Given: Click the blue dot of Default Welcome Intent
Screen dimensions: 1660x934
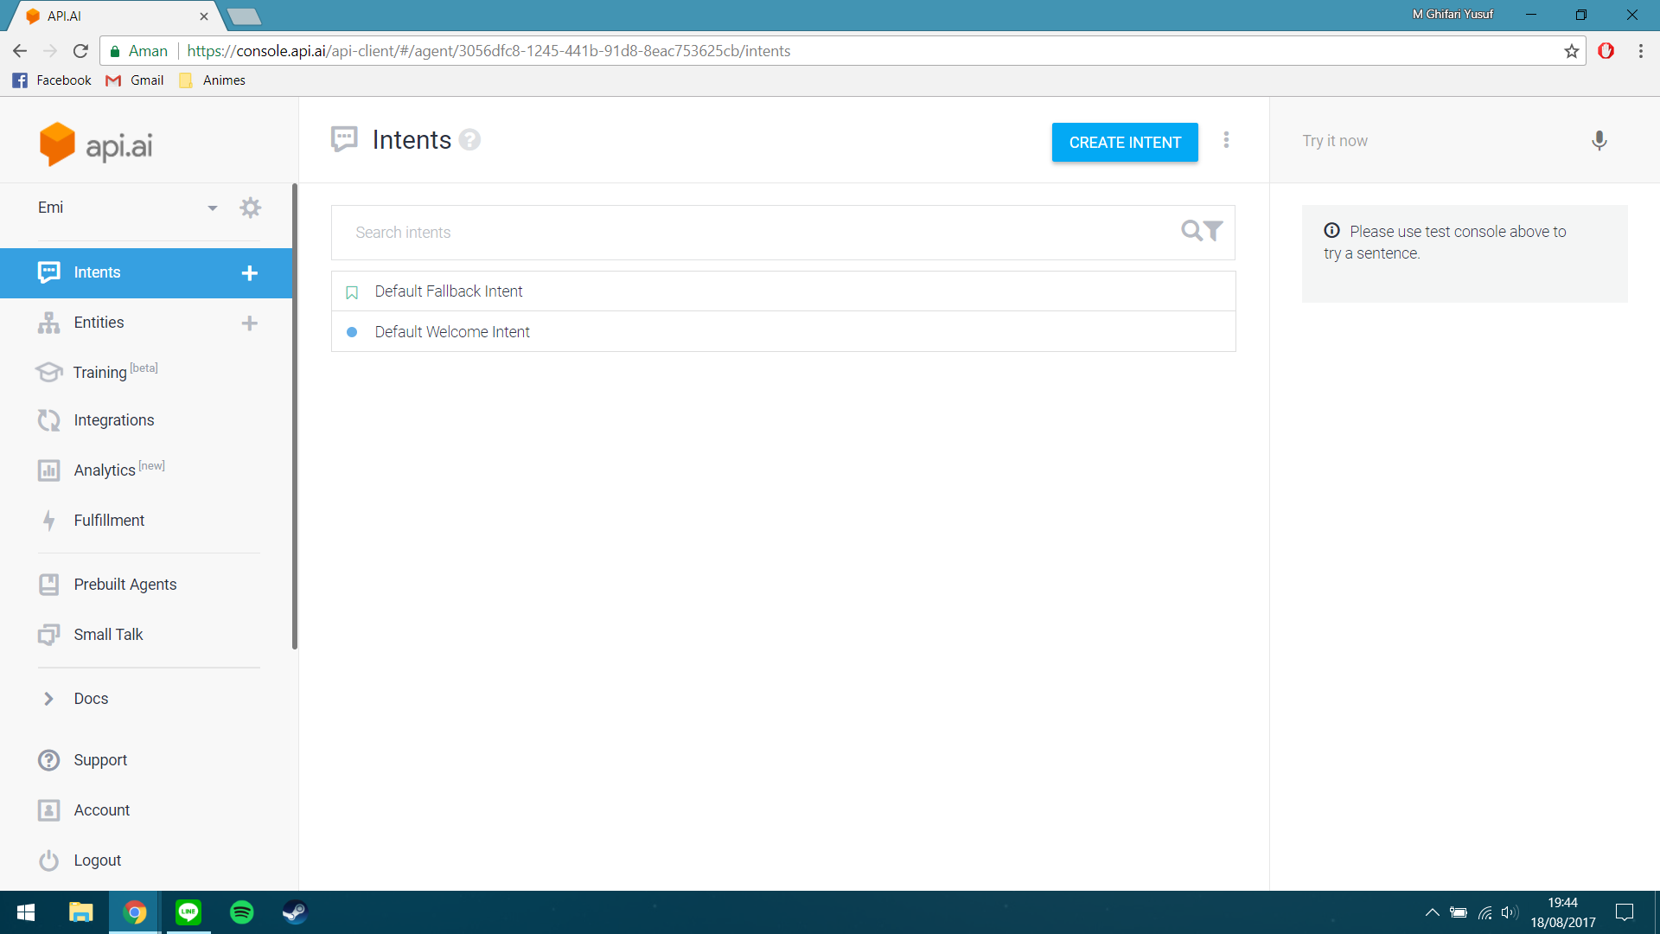Looking at the screenshot, I should point(352,332).
